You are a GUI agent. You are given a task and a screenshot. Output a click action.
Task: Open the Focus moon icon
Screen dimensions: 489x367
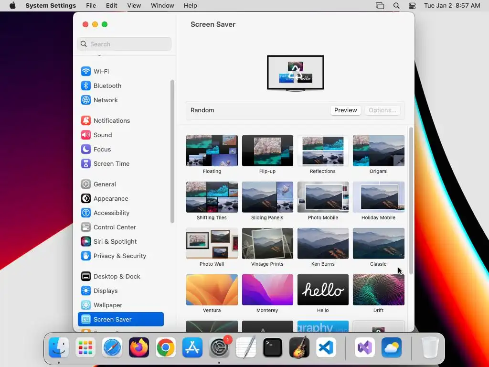tap(86, 149)
